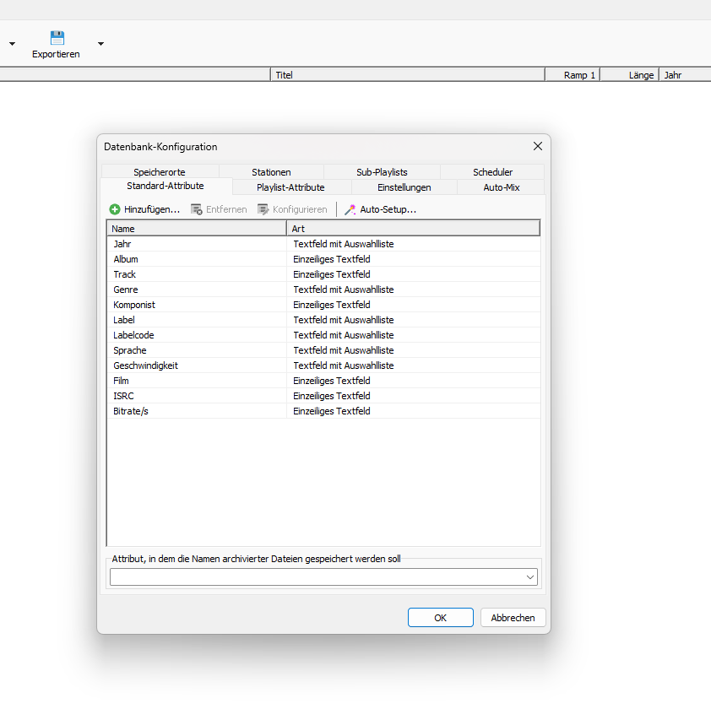Launch Auto-Setup with the wand icon
This screenshot has height=709, width=711.
tap(350, 209)
